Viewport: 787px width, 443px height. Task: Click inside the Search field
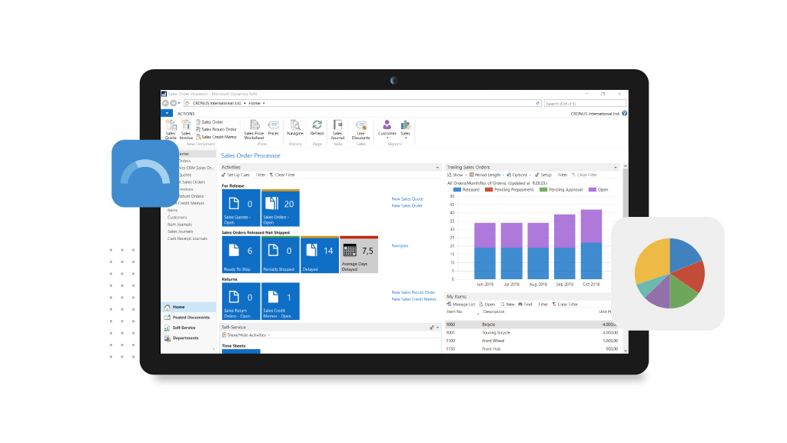pos(580,102)
